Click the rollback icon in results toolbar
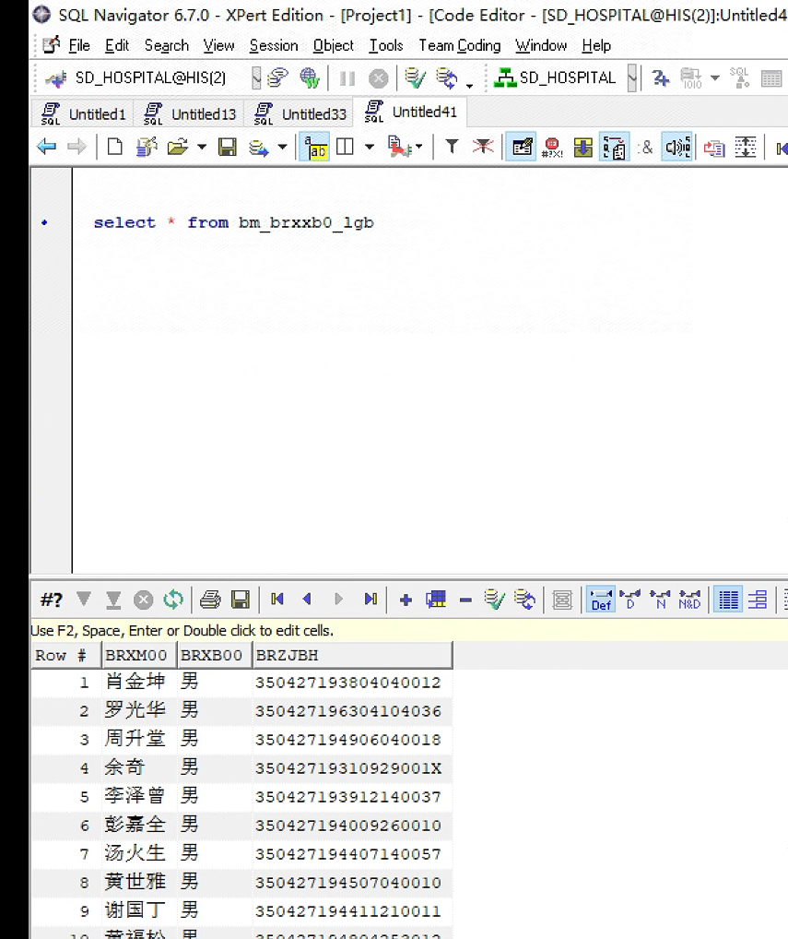 click(524, 600)
